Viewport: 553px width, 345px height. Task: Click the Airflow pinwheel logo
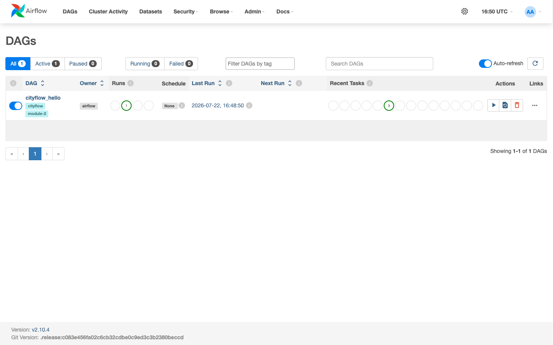18,11
